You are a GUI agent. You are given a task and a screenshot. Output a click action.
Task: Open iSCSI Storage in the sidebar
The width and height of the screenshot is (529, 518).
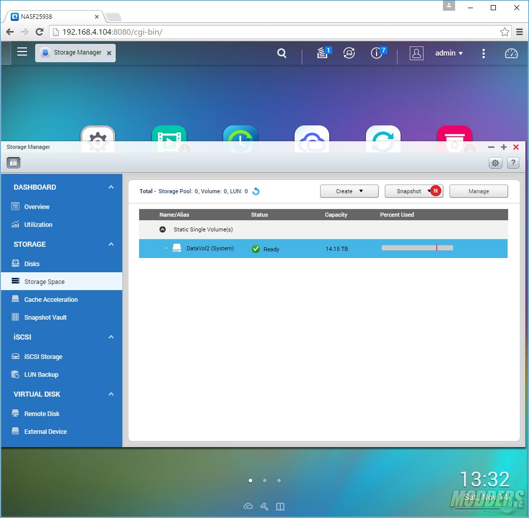61,356
